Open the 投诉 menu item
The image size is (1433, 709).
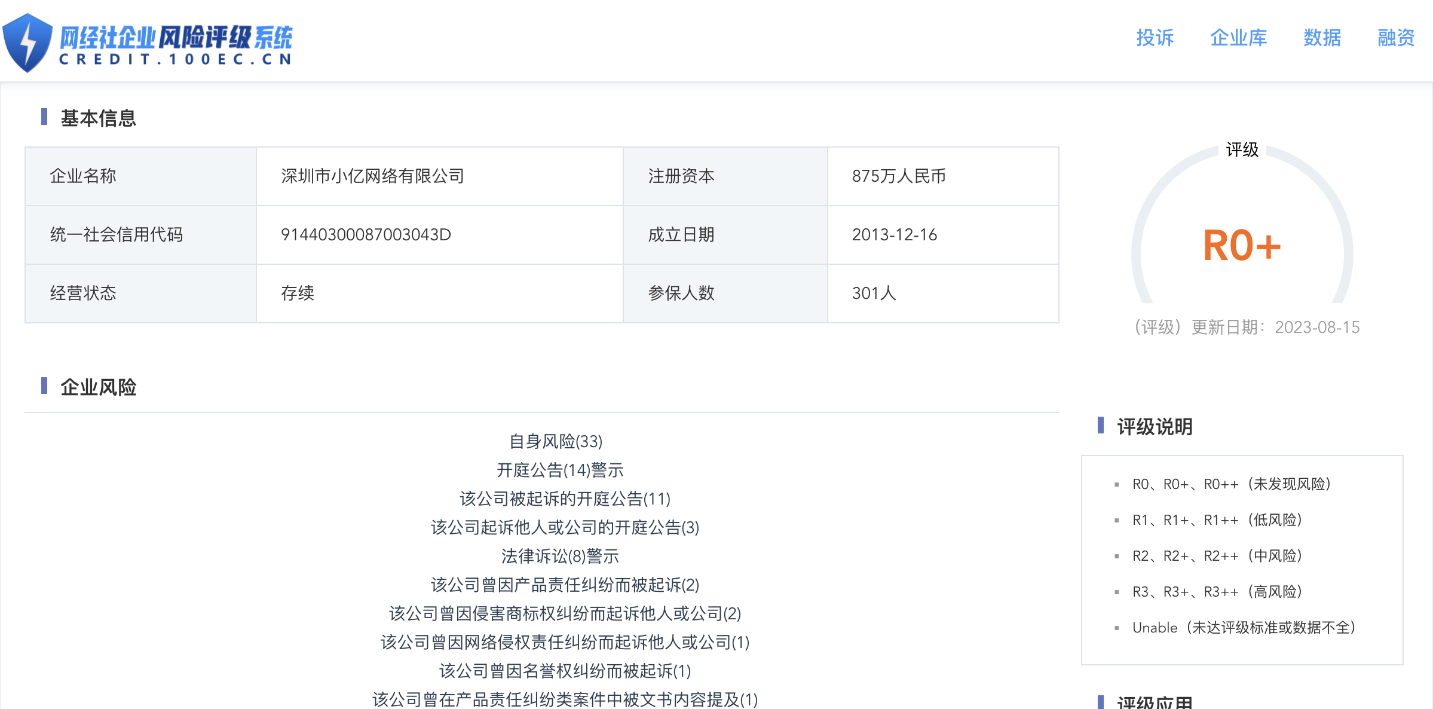click(1155, 38)
